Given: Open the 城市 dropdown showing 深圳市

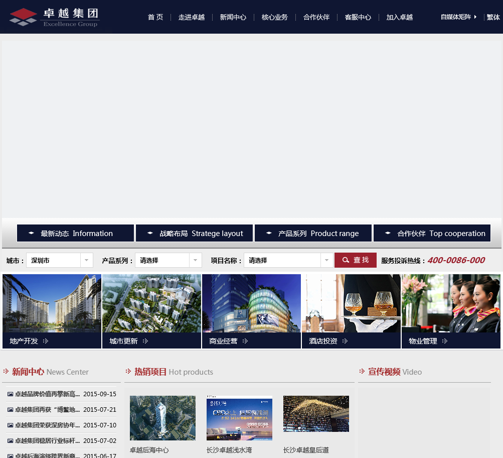Looking at the screenshot, I should point(60,260).
